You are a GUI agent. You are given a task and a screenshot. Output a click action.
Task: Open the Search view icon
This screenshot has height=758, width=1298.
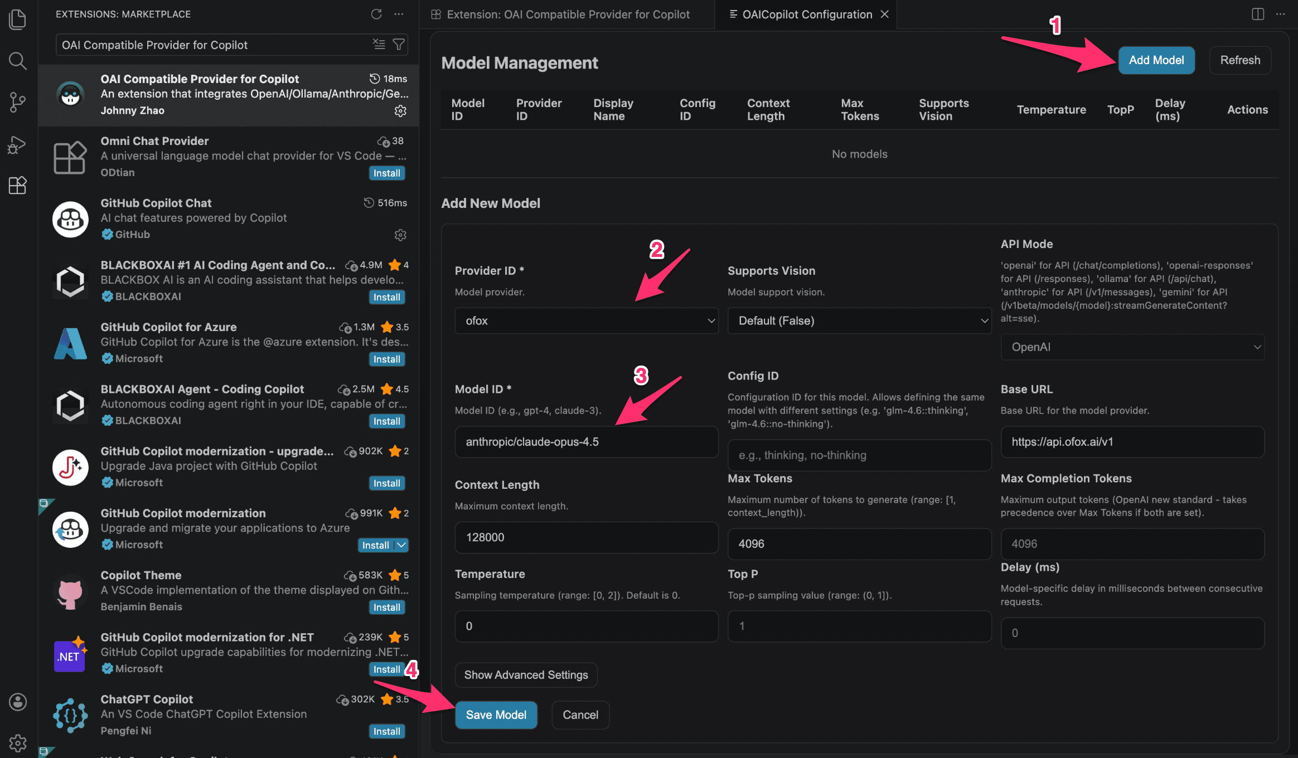click(18, 61)
